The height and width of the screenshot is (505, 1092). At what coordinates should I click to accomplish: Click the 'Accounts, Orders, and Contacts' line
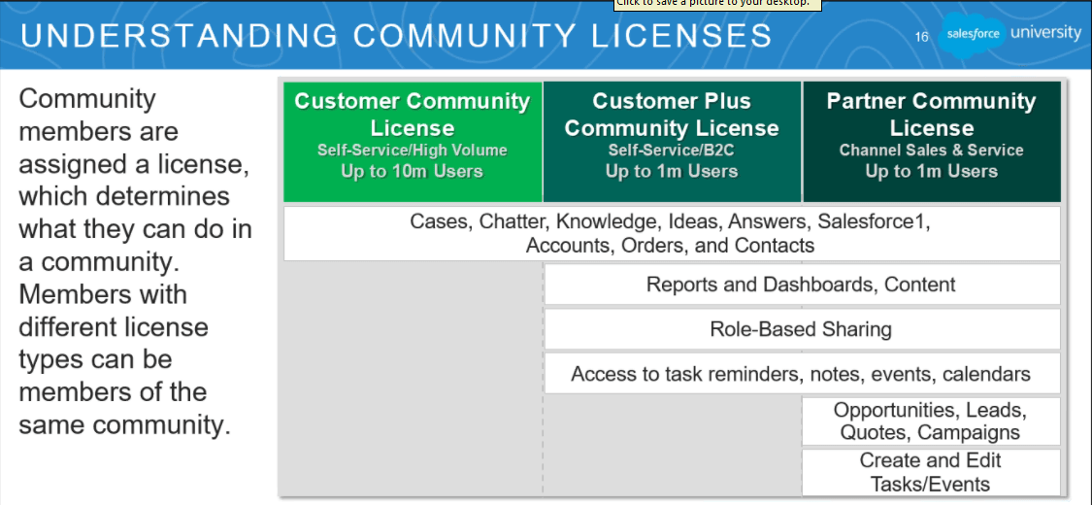pos(670,246)
